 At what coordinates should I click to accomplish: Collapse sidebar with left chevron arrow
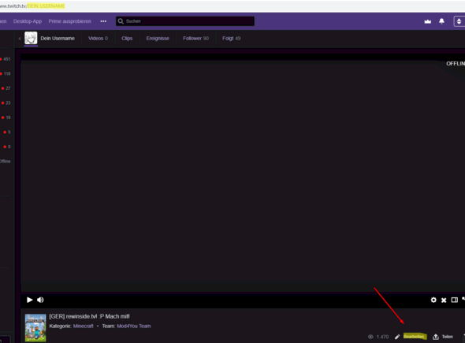pos(20,39)
